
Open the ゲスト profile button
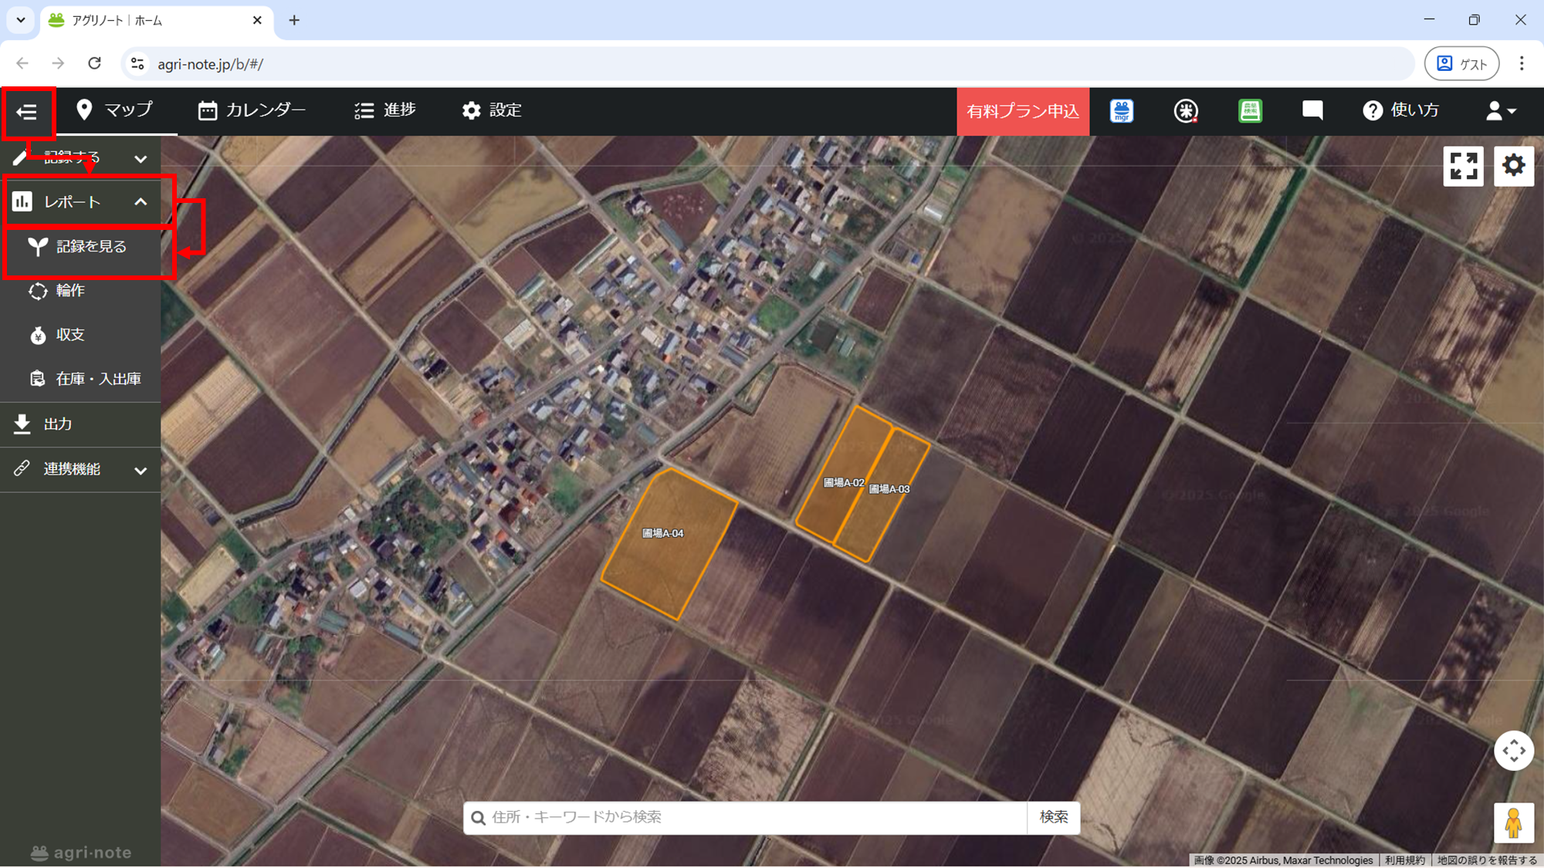click(1461, 64)
